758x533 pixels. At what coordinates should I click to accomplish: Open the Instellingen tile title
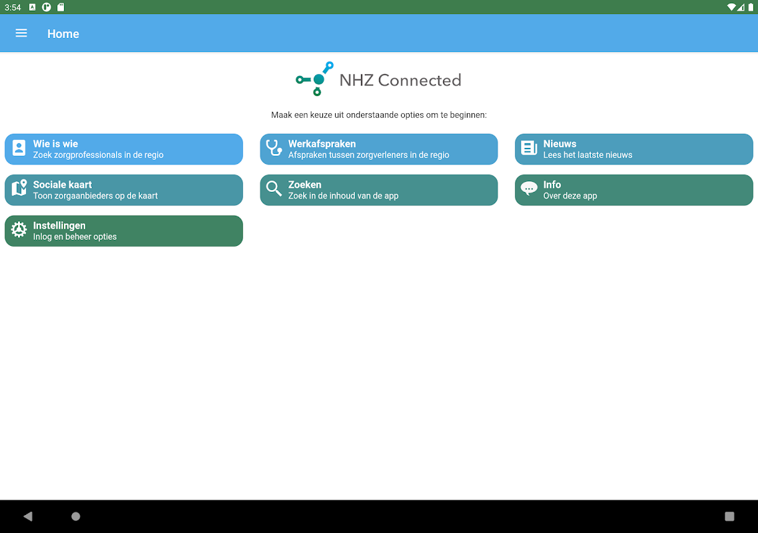pos(59,225)
